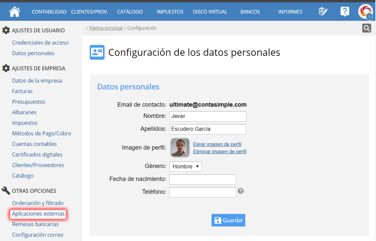Focus the Fecha de nacimiento field
Image resolution: width=376 pixels, height=241 pixels.
coord(203,179)
